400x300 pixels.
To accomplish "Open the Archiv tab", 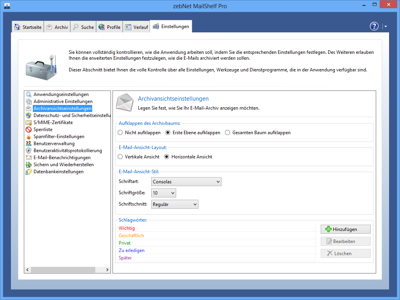I will (x=57, y=27).
